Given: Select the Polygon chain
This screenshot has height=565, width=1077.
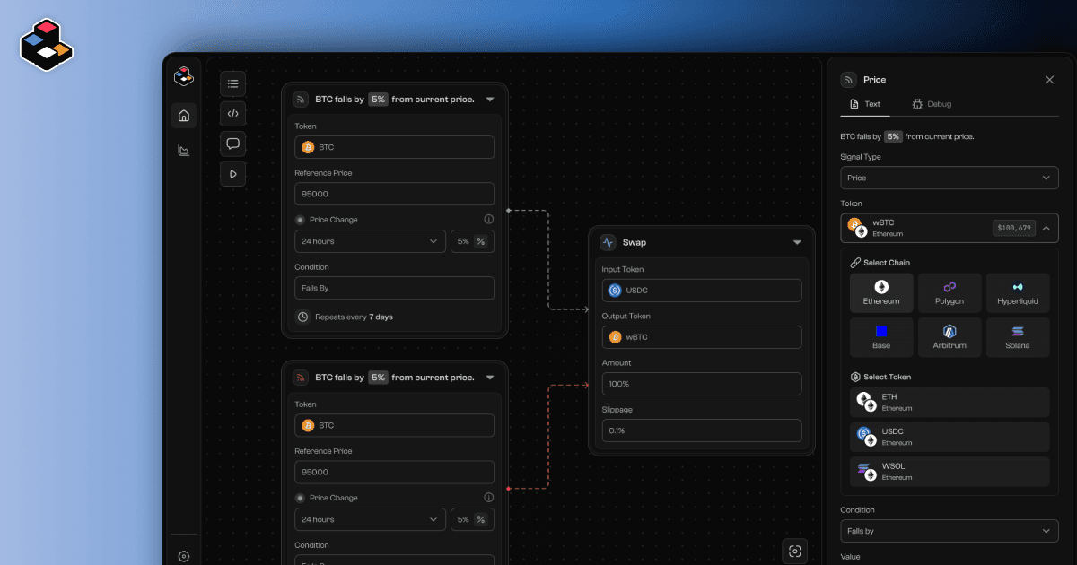Looking at the screenshot, I should point(950,293).
